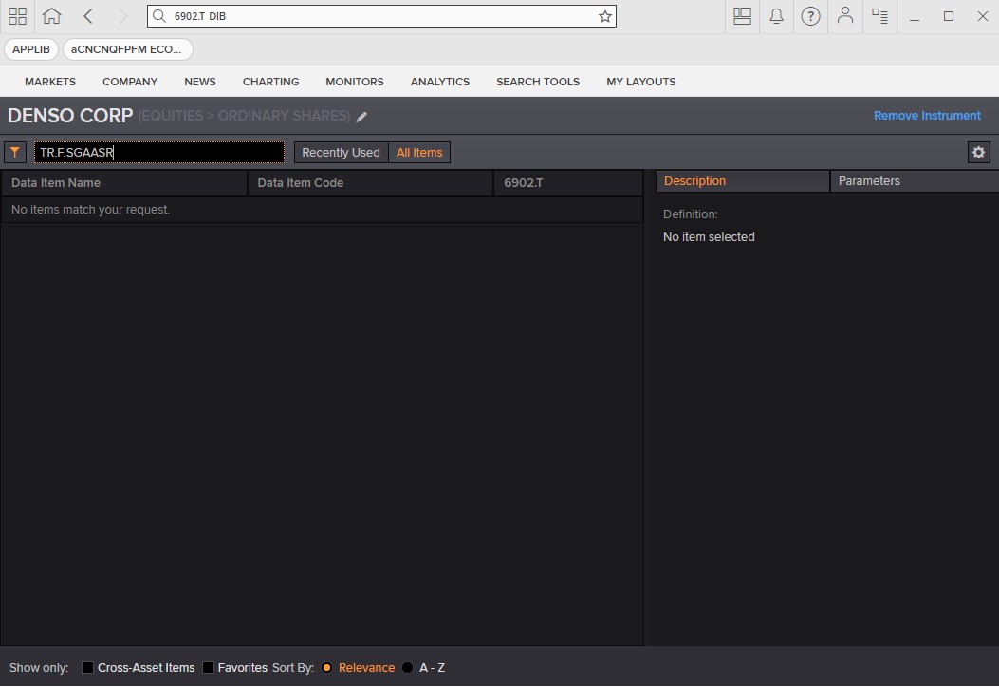
Task: Close the application window
Action: click(x=983, y=16)
